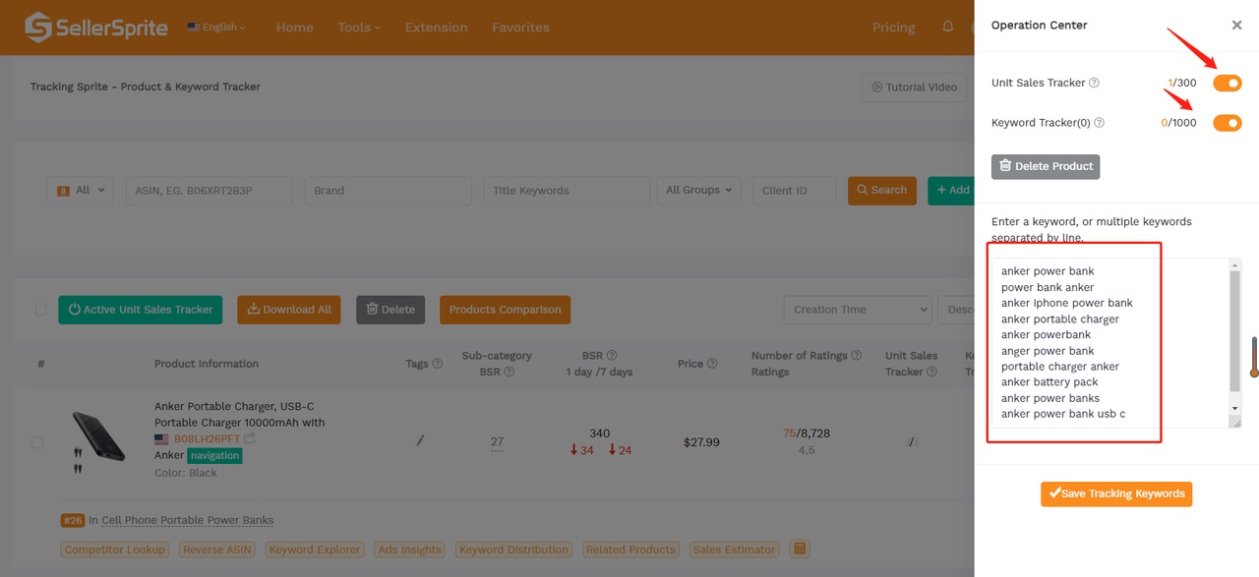Click the Price column help icon
Image resolution: width=1259 pixels, height=577 pixels.
711,364
